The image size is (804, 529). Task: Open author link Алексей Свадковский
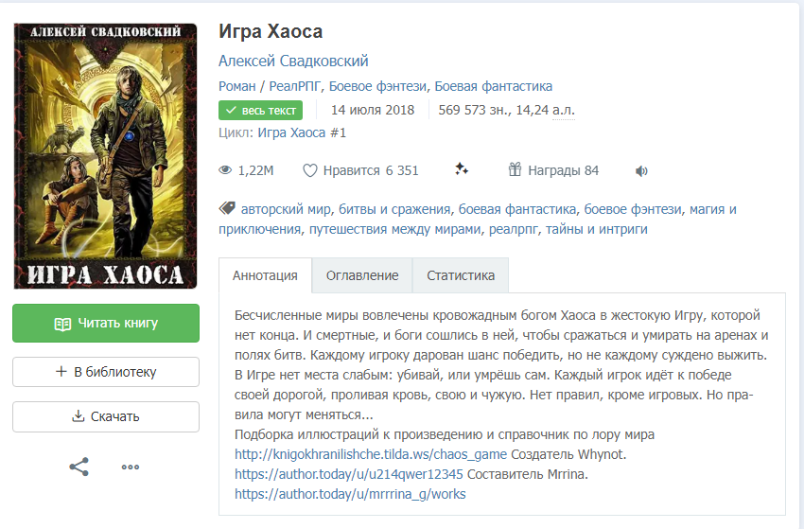293,62
